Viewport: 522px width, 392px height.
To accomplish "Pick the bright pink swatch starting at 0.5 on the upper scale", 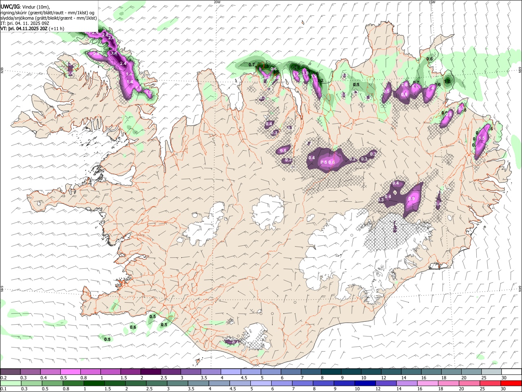I will [x=71, y=372].
